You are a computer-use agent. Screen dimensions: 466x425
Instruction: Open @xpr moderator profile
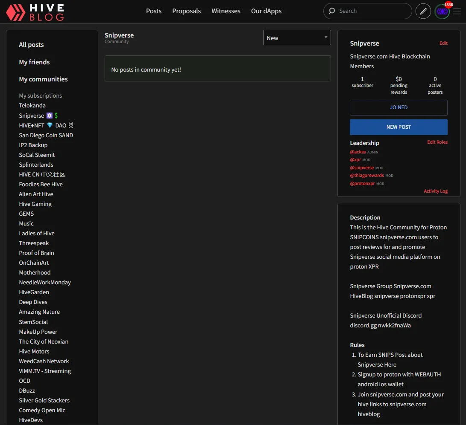click(x=355, y=159)
